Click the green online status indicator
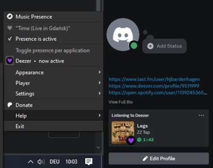The height and width of the screenshot is (168, 213). [134, 46]
